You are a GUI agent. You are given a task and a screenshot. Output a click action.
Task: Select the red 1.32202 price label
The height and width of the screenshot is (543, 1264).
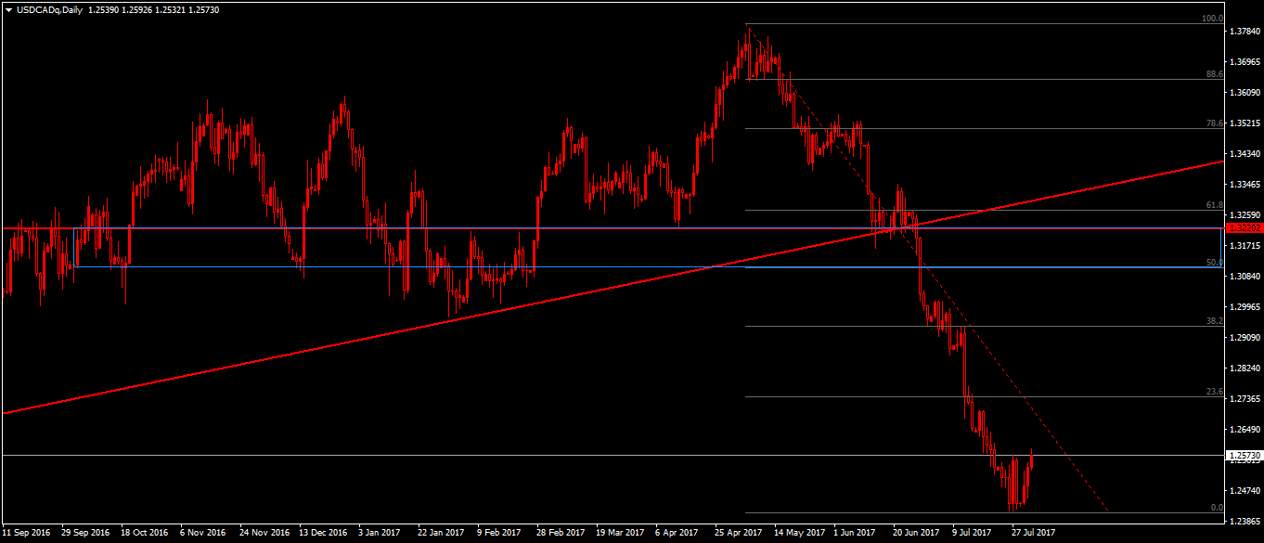point(1245,227)
